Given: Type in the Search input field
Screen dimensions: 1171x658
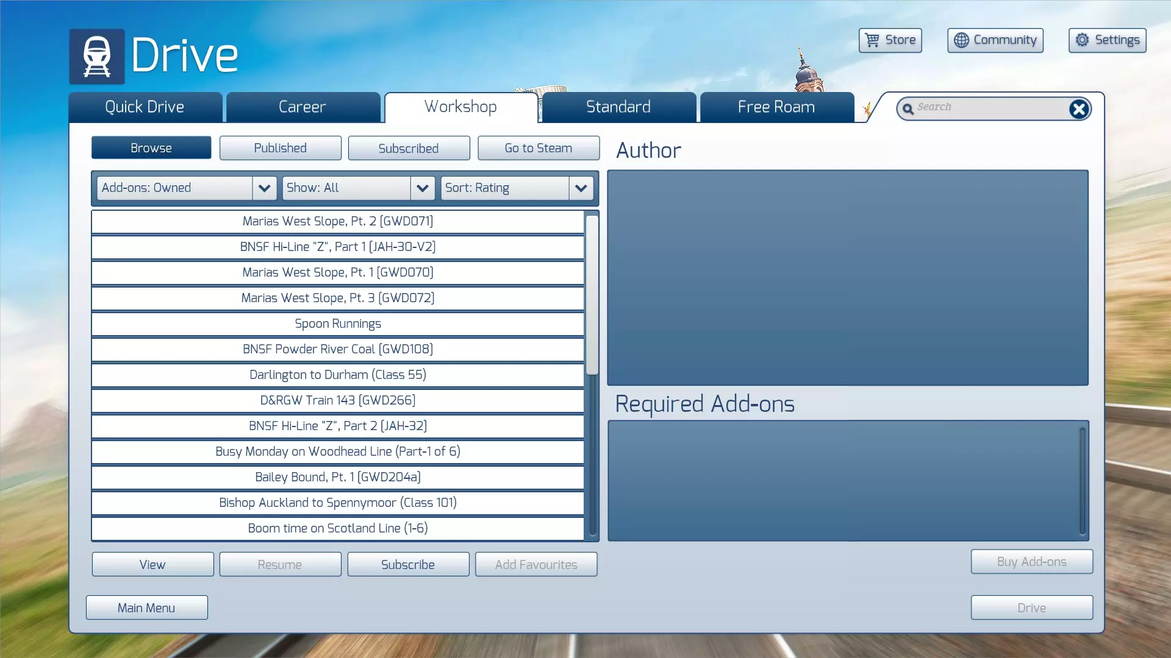Looking at the screenshot, I should tap(988, 108).
